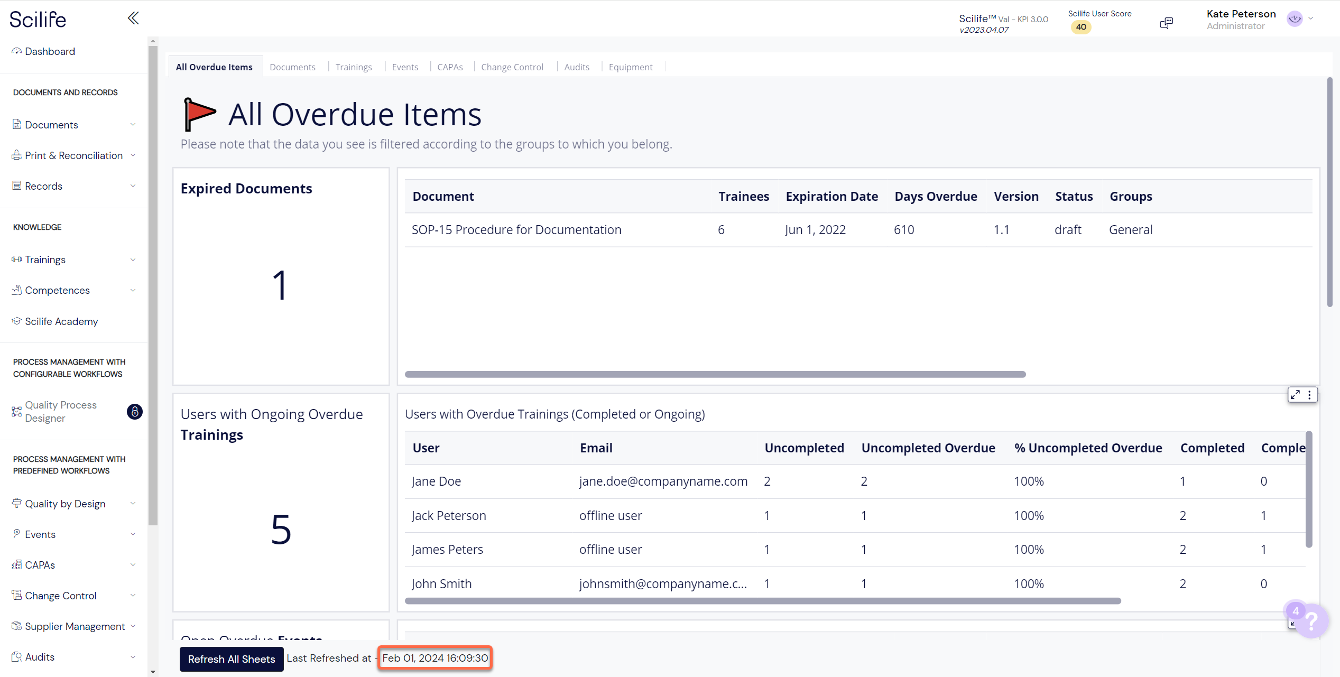1340x677 pixels.
Task: Click Kate Peterson's avatar icon
Action: [x=1295, y=18]
